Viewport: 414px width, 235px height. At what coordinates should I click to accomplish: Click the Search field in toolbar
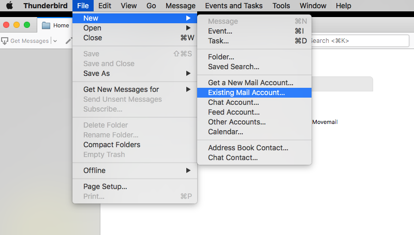(360, 41)
